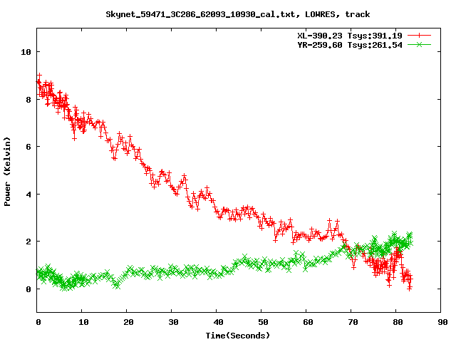Click the Time(Seconds) x-axis label
This screenshot has width=456, height=342.
point(237,336)
